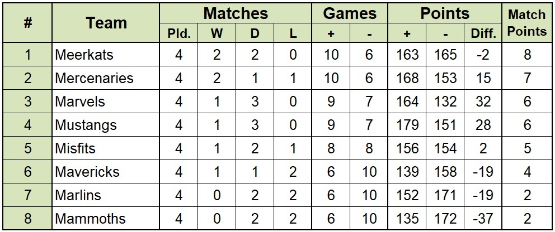Click the Meerkats team name cell
The width and height of the screenshot is (555, 232).
point(106,55)
